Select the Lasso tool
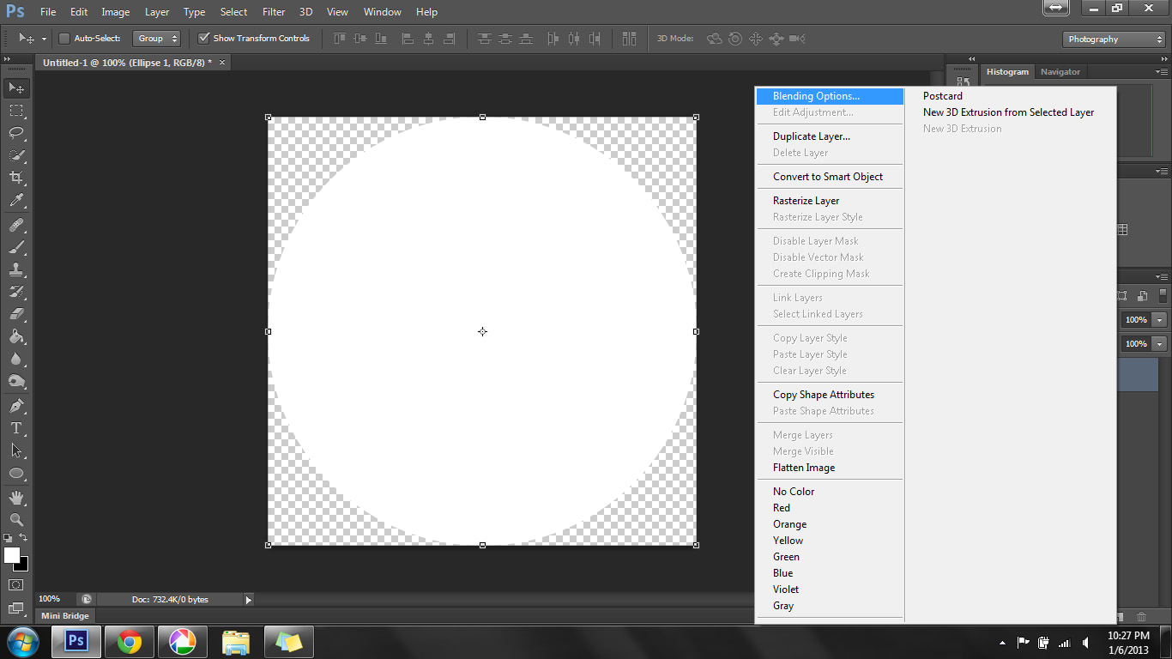Viewport: 1172px width, 659px height. tap(16, 133)
